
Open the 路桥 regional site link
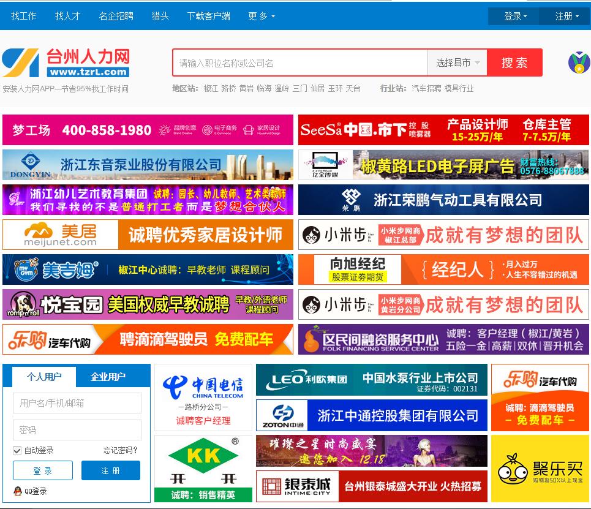[228, 89]
